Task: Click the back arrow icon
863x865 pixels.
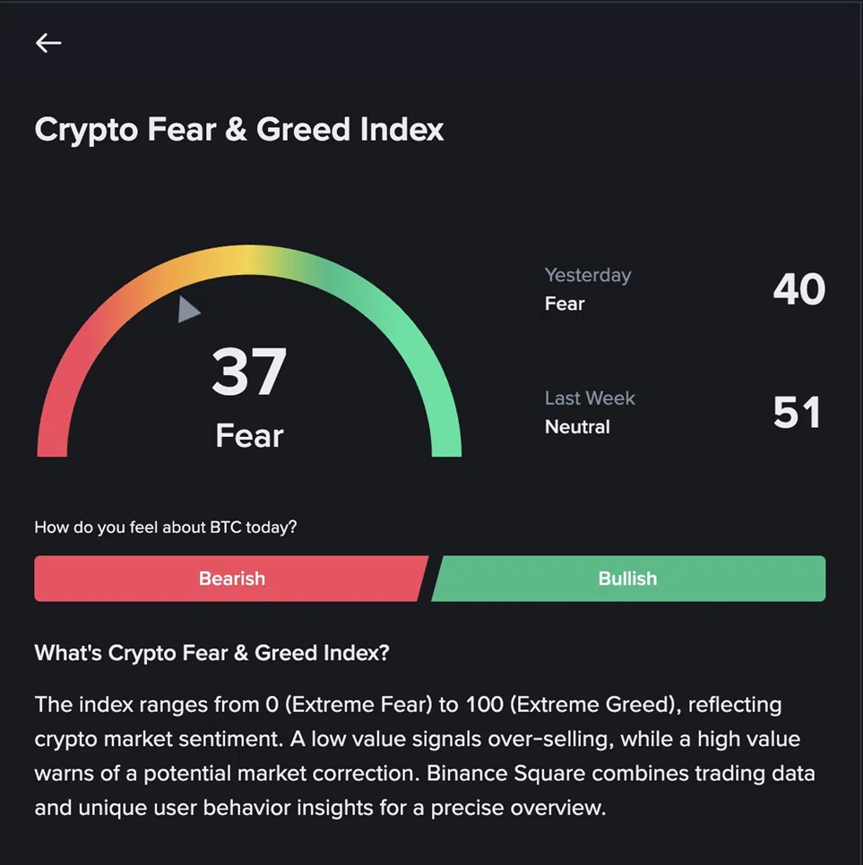Action: click(48, 43)
